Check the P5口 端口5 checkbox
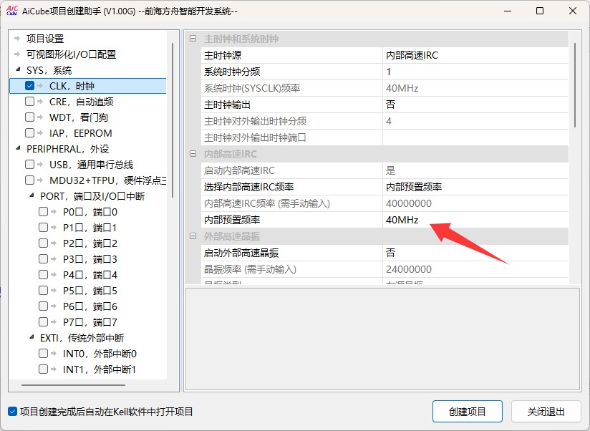 click(43, 291)
